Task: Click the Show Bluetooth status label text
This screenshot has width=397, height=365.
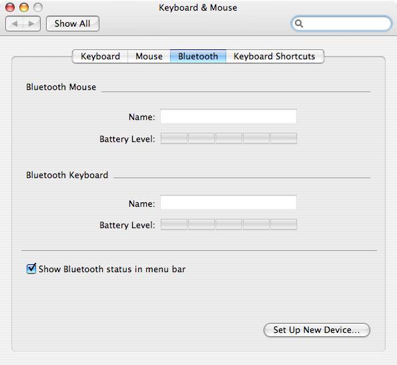Action: (x=112, y=269)
